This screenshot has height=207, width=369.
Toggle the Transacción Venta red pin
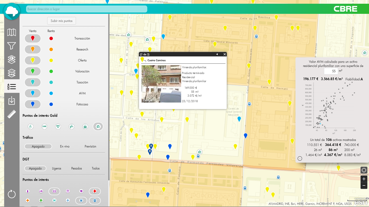click(x=32, y=39)
